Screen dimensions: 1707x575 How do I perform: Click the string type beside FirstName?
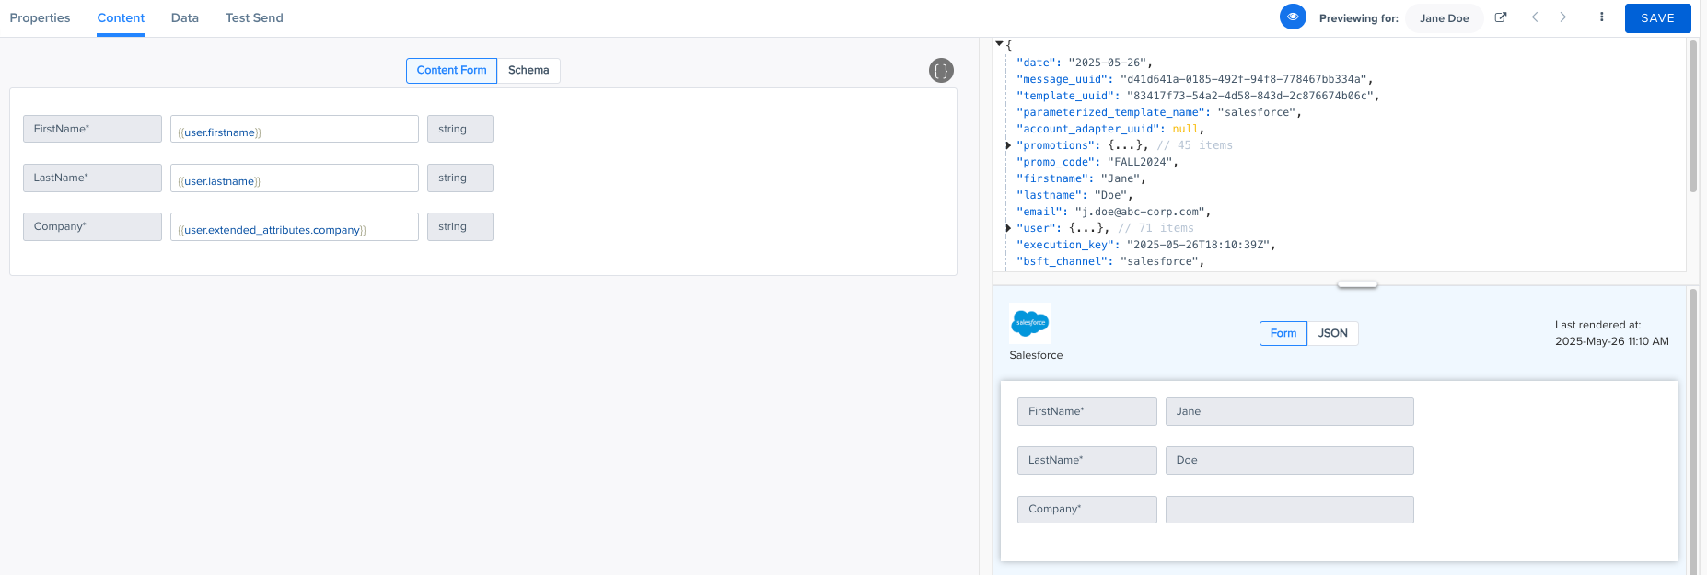coord(460,129)
